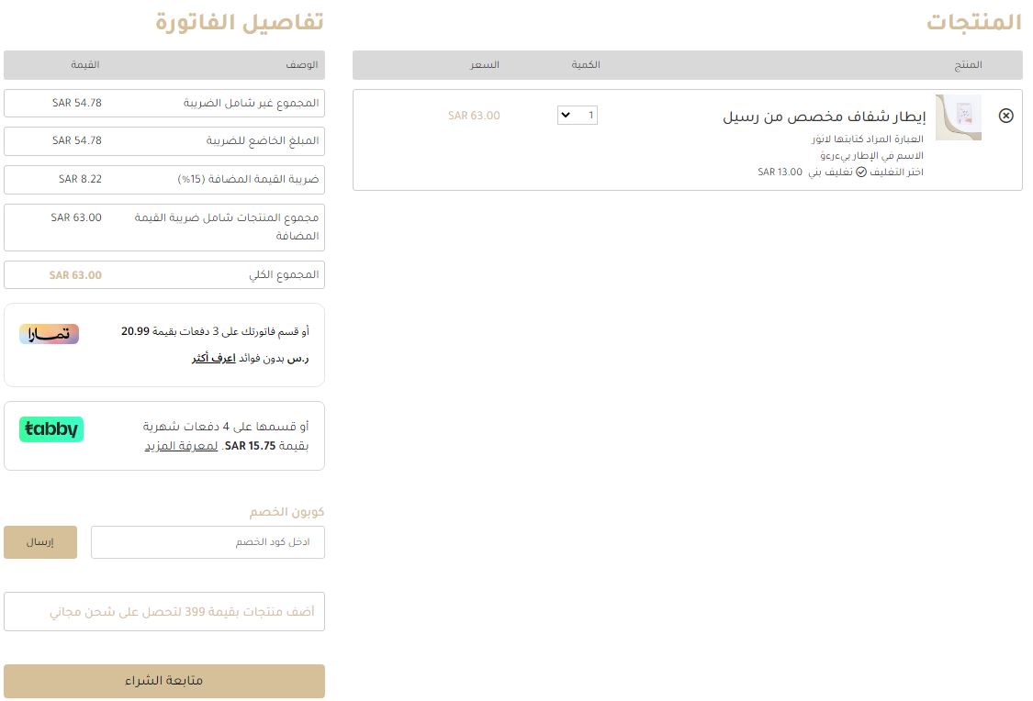
Task: Click the ضريبة القيمة المضافة (15%) row
Action: pyautogui.click(x=164, y=180)
